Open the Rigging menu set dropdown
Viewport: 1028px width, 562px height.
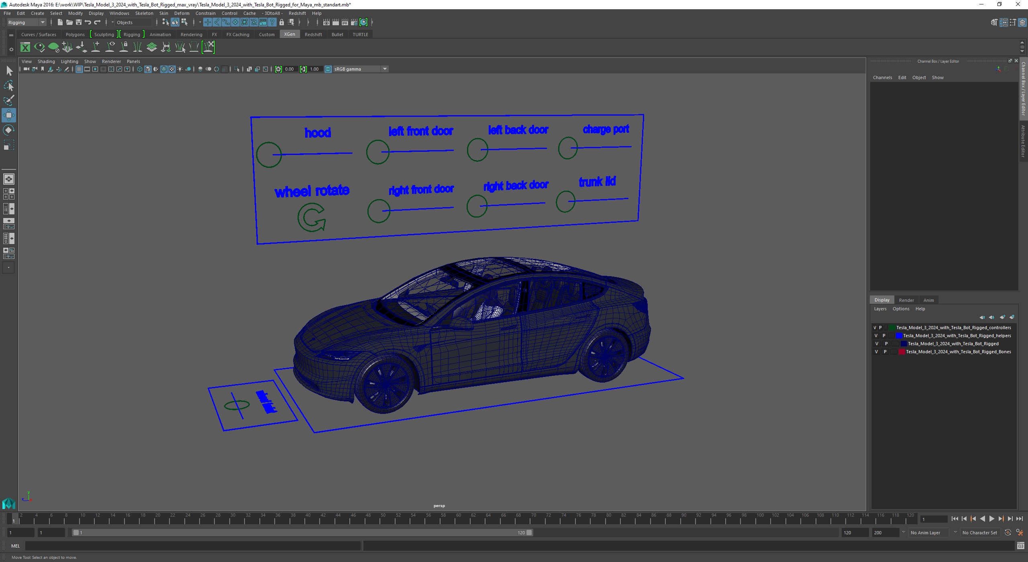(x=27, y=22)
